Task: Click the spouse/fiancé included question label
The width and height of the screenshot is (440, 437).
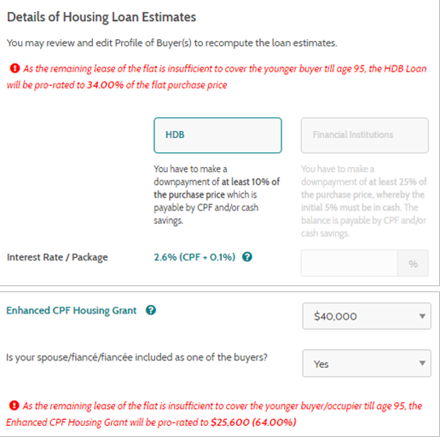Action: (136, 357)
